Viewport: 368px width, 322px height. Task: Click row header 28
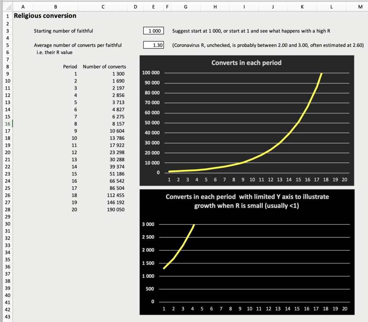tap(7, 209)
